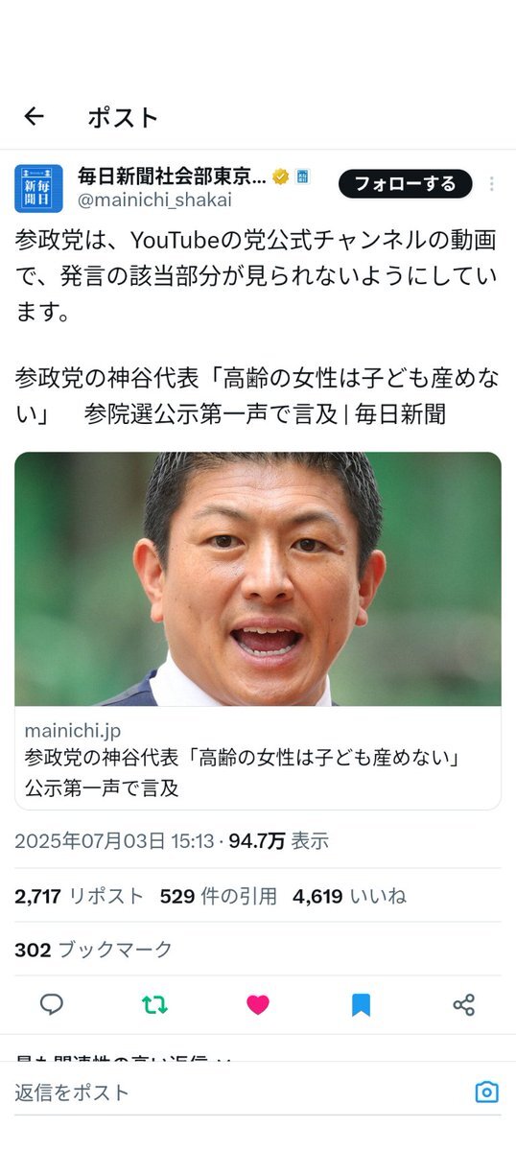Image resolution: width=516 pixels, height=1151 pixels.
Task: Tap the camera icon in reply bar
Action: (x=487, y=1092)
